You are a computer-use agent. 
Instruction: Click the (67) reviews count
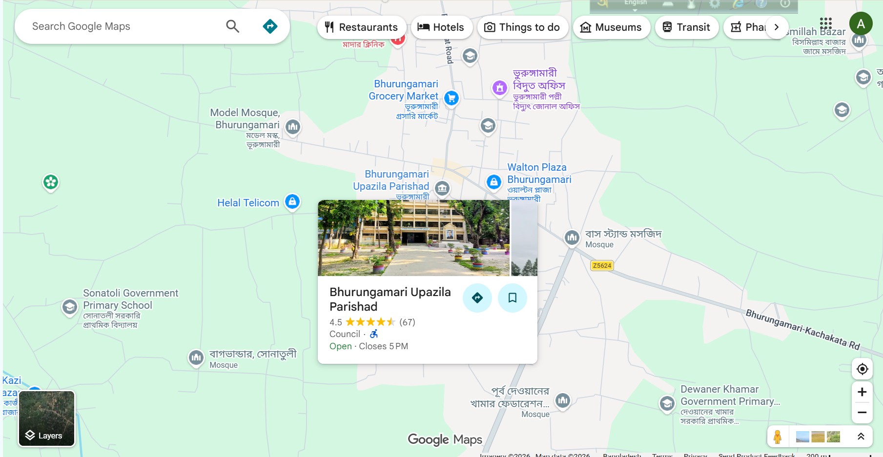[407, 322]
